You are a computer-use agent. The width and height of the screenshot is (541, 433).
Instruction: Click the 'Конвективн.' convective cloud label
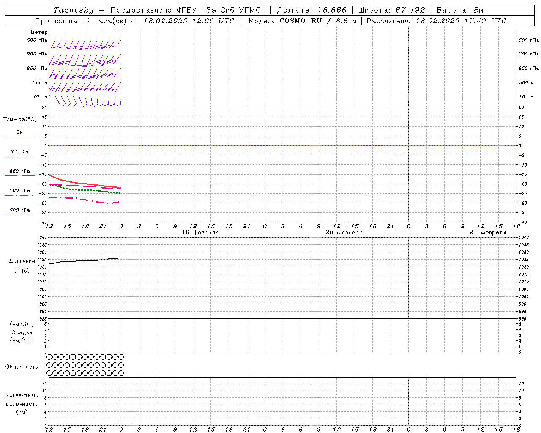22,396
